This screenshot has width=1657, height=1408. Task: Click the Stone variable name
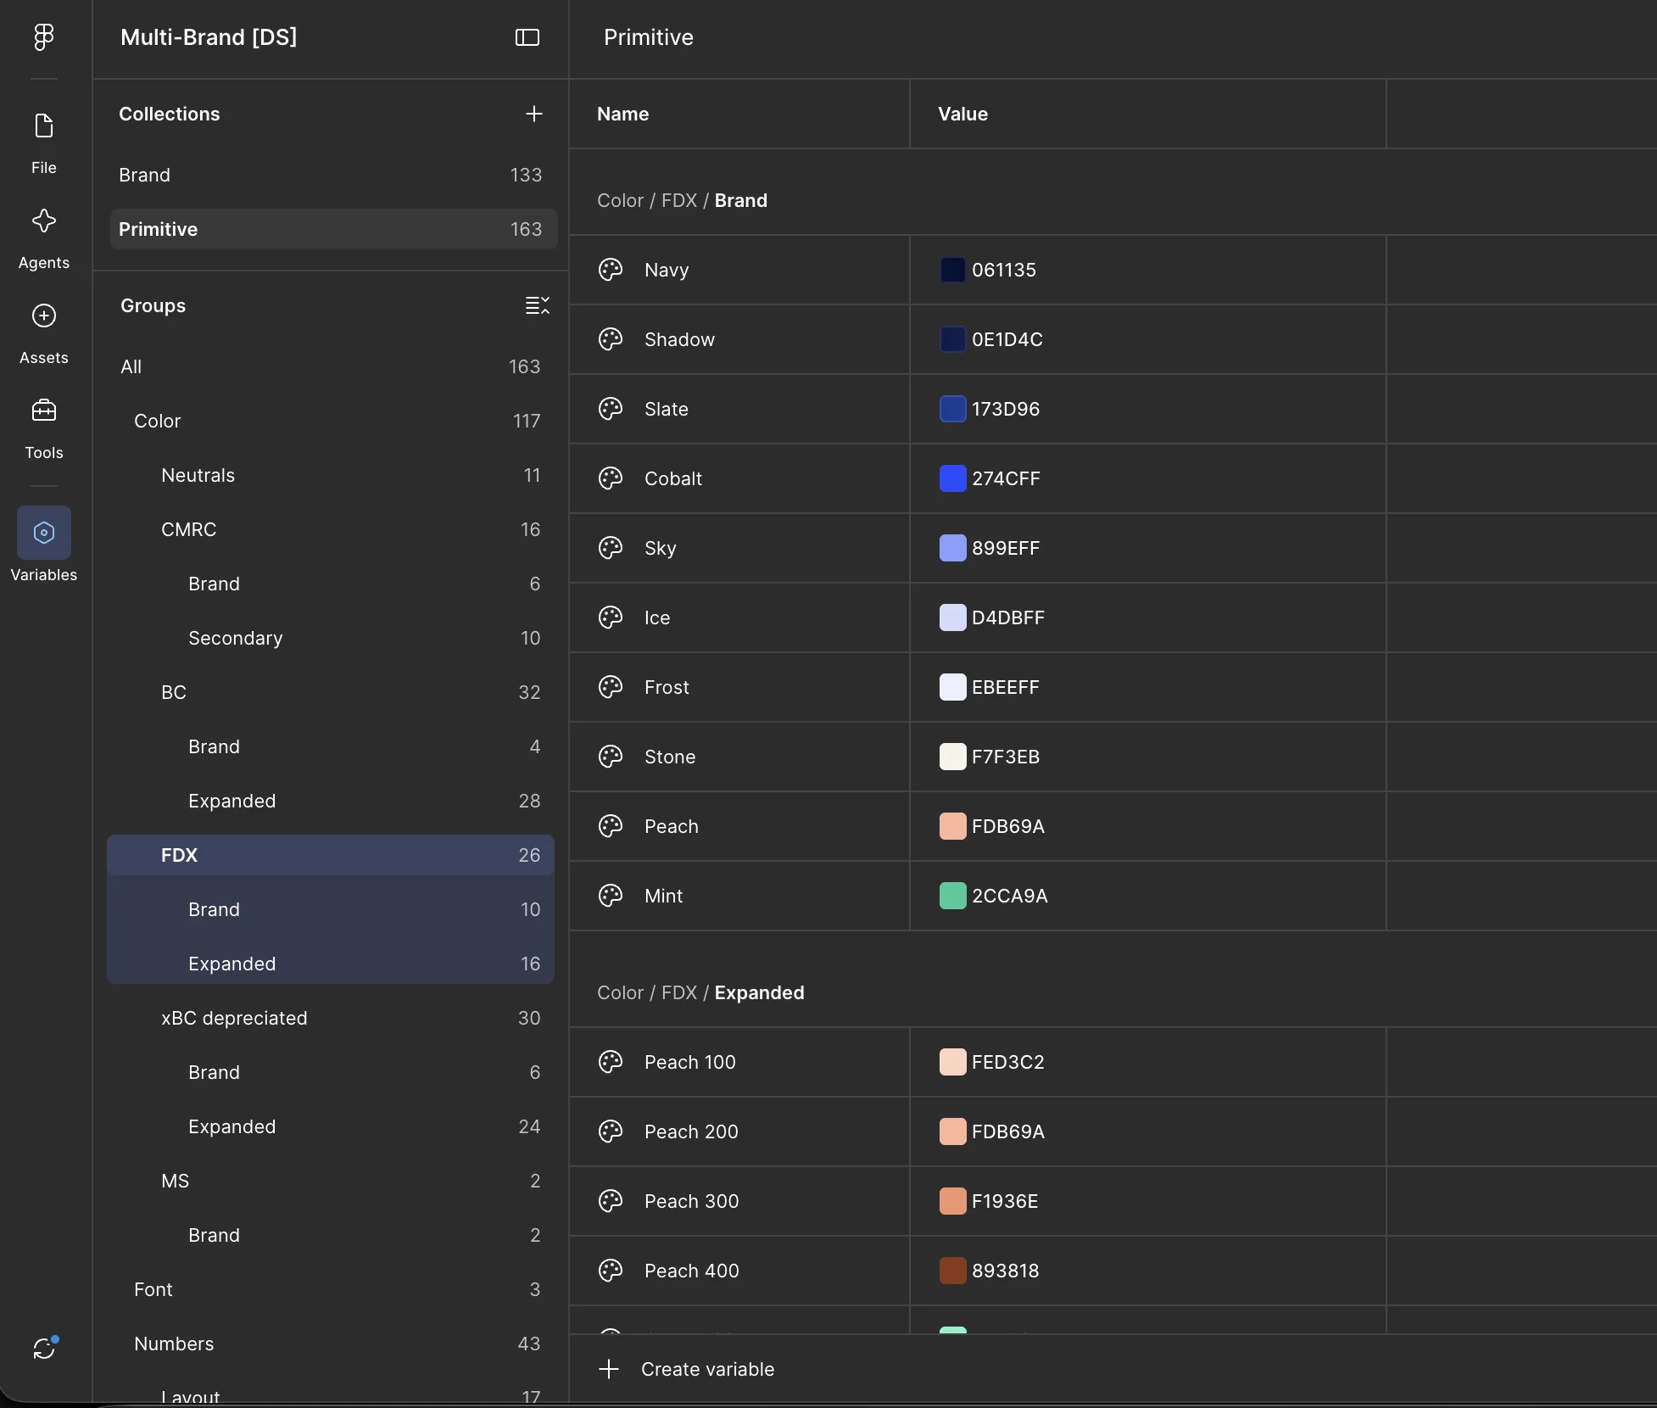[x=670, y=757]
